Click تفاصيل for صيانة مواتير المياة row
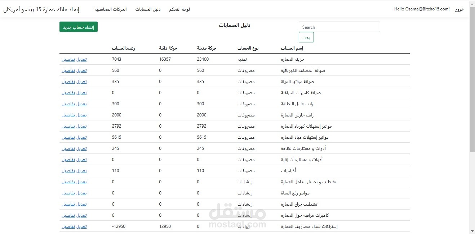 pos(68,82)
